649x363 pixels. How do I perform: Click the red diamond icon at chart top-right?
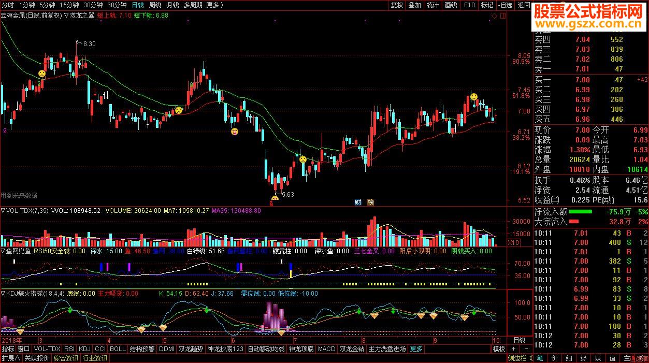(494, 16)
